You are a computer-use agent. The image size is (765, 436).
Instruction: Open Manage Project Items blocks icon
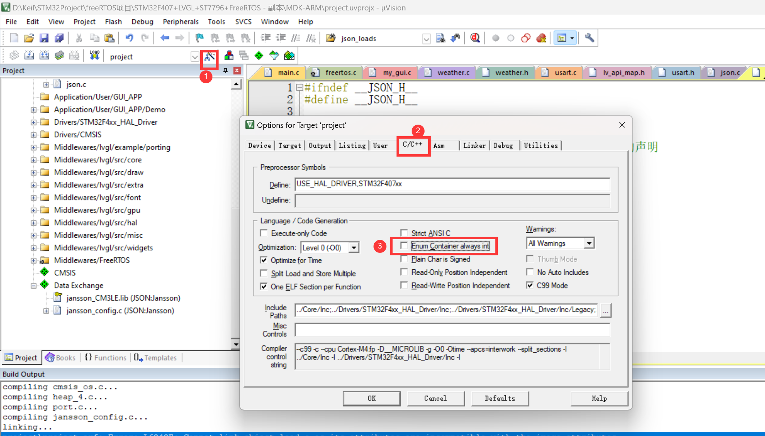[229, 56]
